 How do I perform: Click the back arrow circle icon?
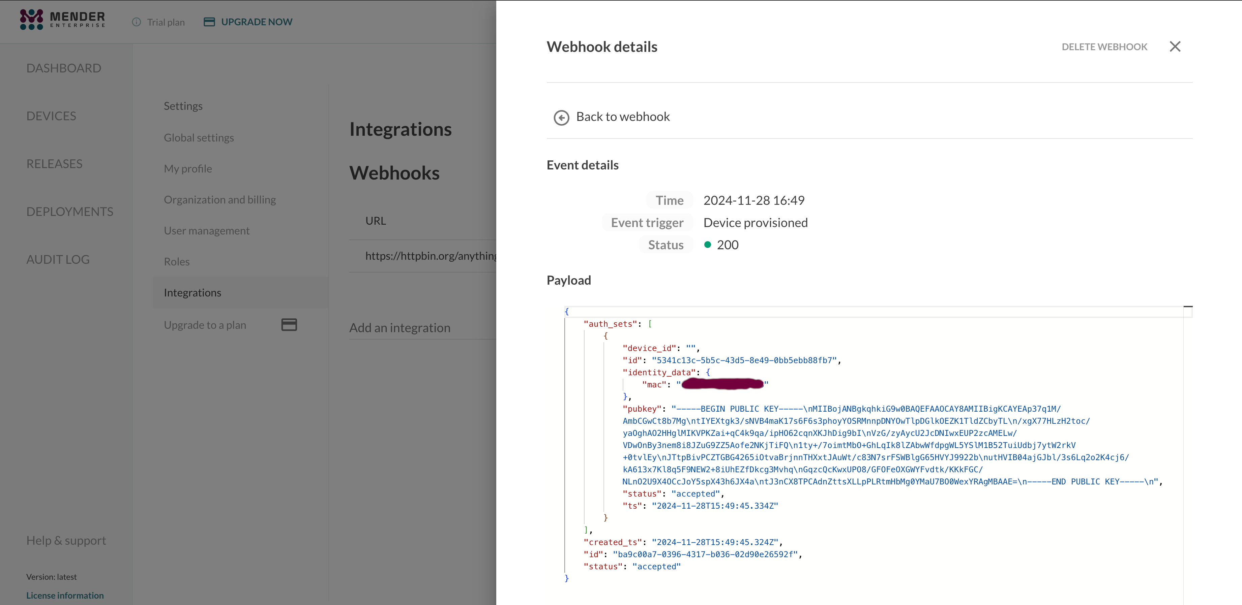coord(561,118)
